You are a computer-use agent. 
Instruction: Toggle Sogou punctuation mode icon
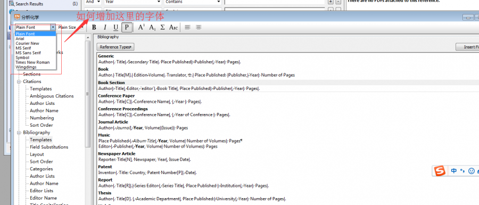pos(462,171)
